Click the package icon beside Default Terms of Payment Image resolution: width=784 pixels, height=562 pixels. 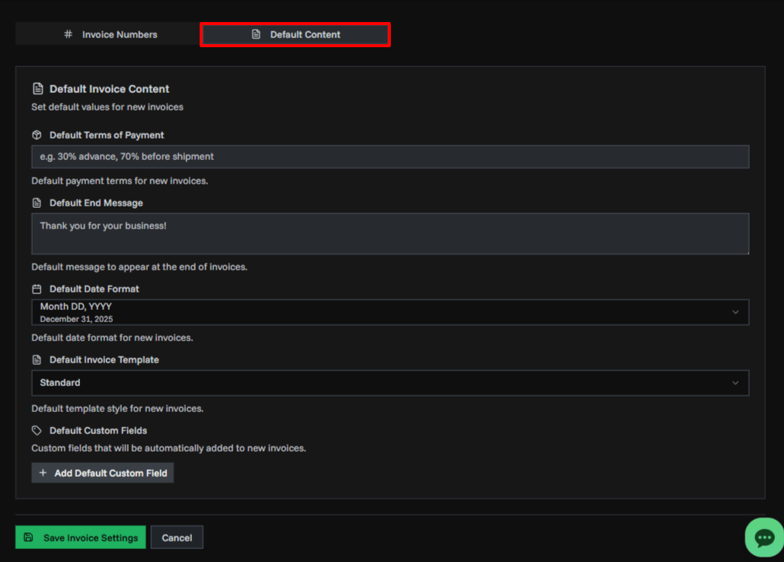(x=36, y=134)
